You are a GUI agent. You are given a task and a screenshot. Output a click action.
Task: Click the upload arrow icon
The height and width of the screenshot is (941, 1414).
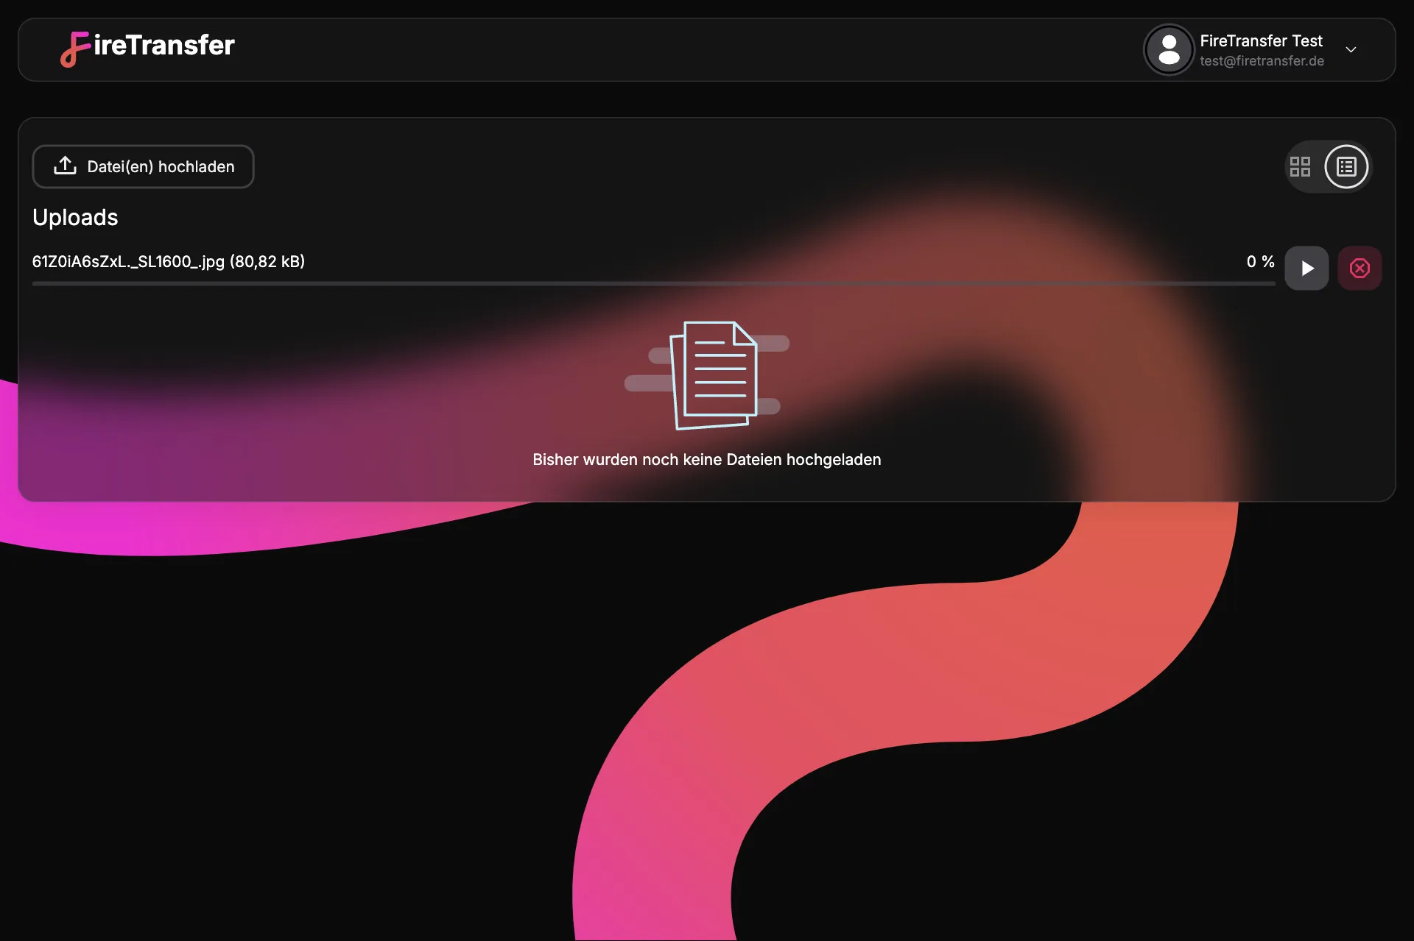click(x=66, y=166)
